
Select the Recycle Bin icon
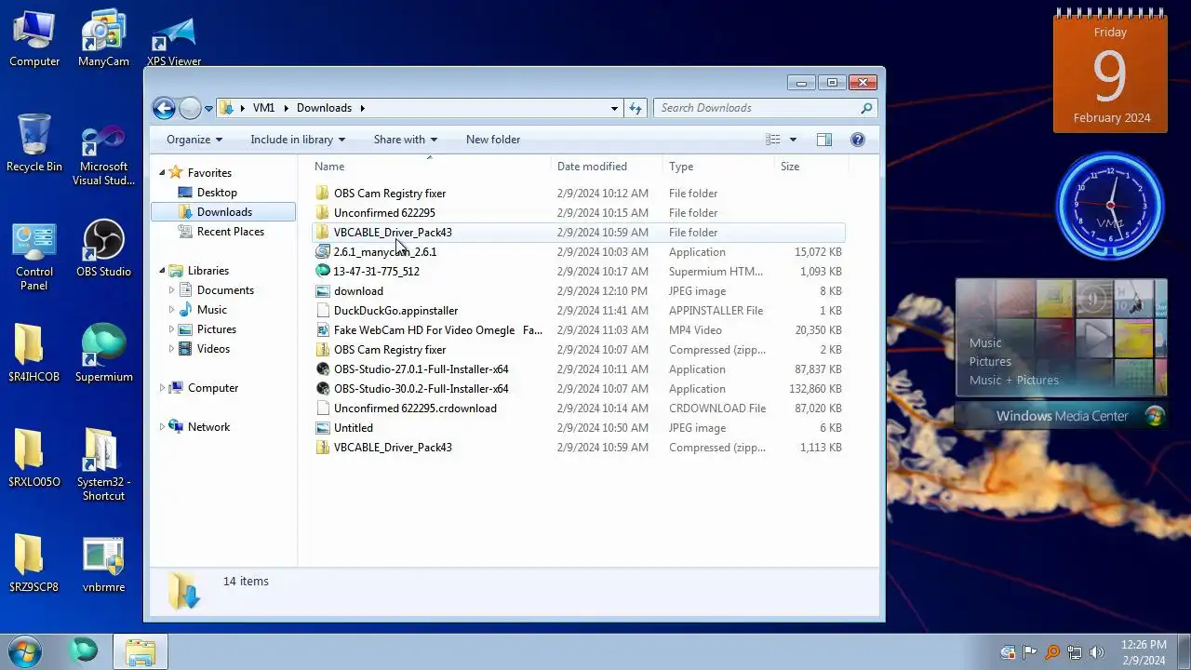[x=34, y=144]
